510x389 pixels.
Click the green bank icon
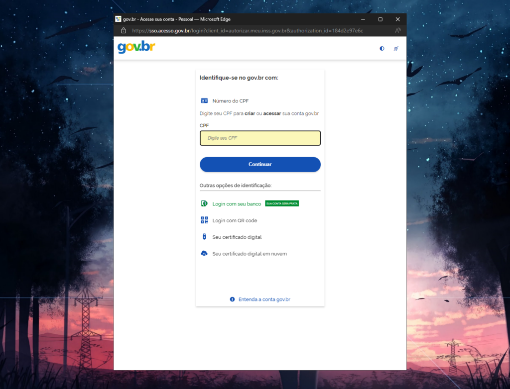(204, 203)
